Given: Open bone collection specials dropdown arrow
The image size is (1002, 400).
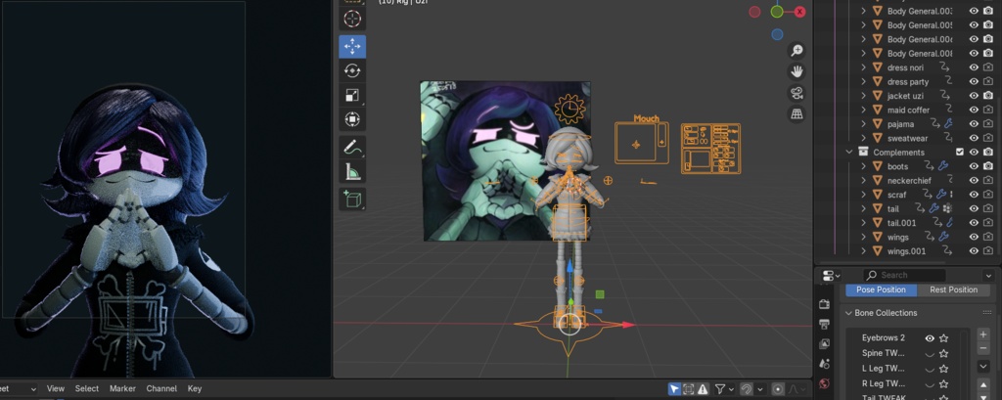Looking at the screenshot, I should [x=983, y=366].
